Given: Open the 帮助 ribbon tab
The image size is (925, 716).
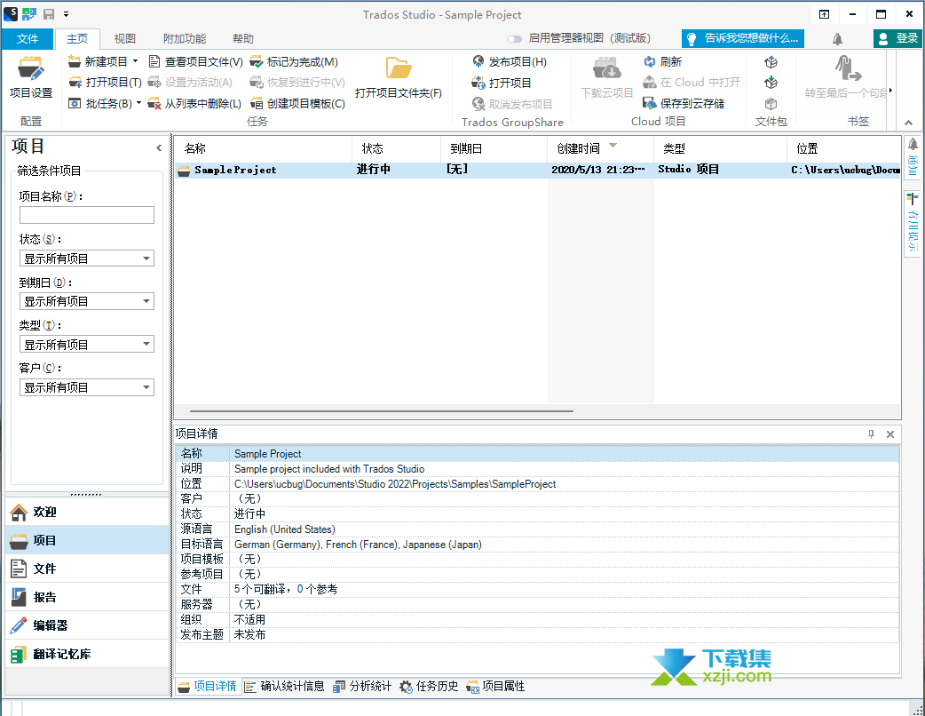Looking at the screenshot, I should coord(243,39).
